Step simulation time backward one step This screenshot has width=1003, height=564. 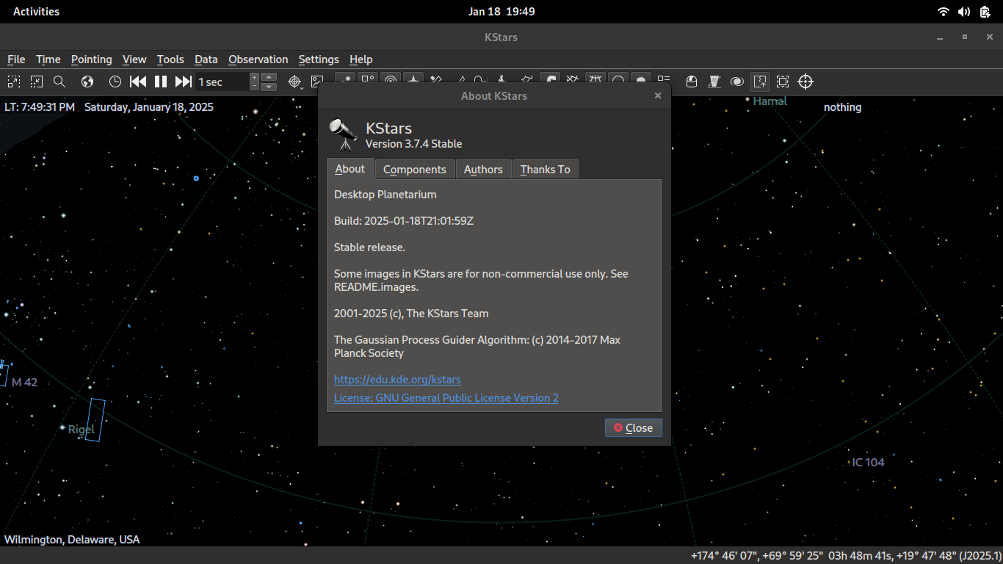(x=138, y=82)
